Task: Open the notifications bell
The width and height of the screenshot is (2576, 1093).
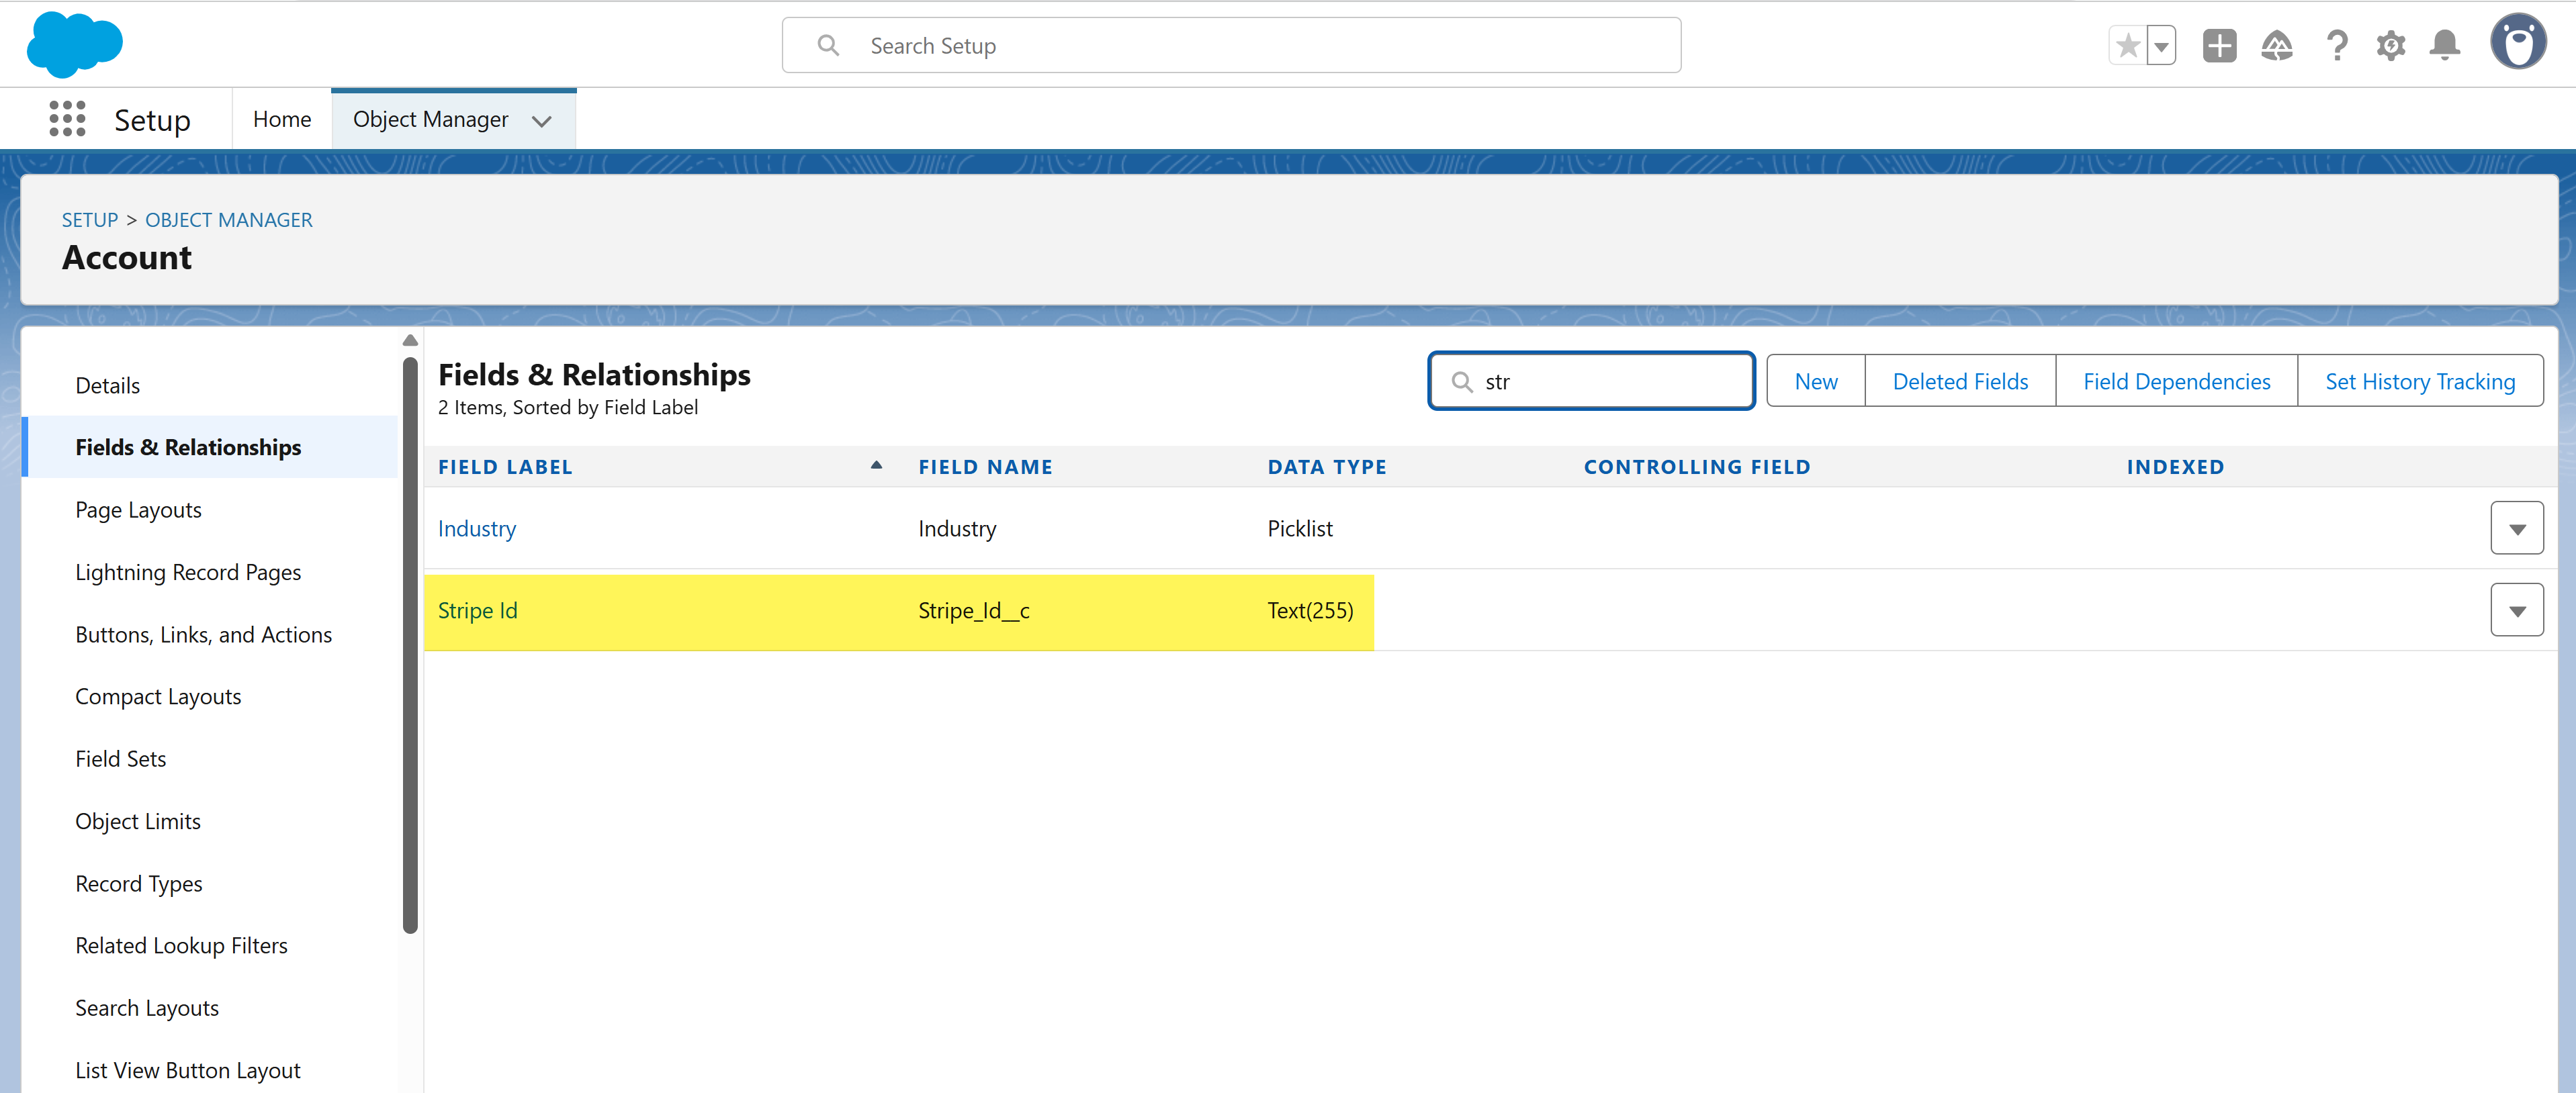Action: pos(2445,46)
